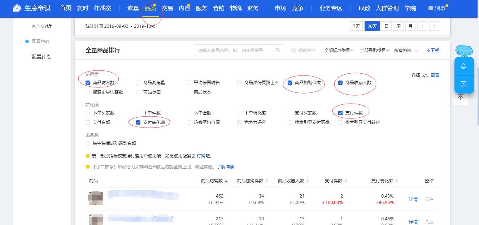Select the 月 granularity button
Image resolution: width=479 pixels, height=225 pixels.
[x=410, y=26]
